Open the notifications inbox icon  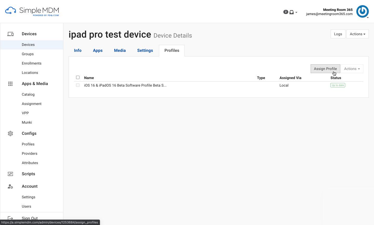[x=292, y=12]
